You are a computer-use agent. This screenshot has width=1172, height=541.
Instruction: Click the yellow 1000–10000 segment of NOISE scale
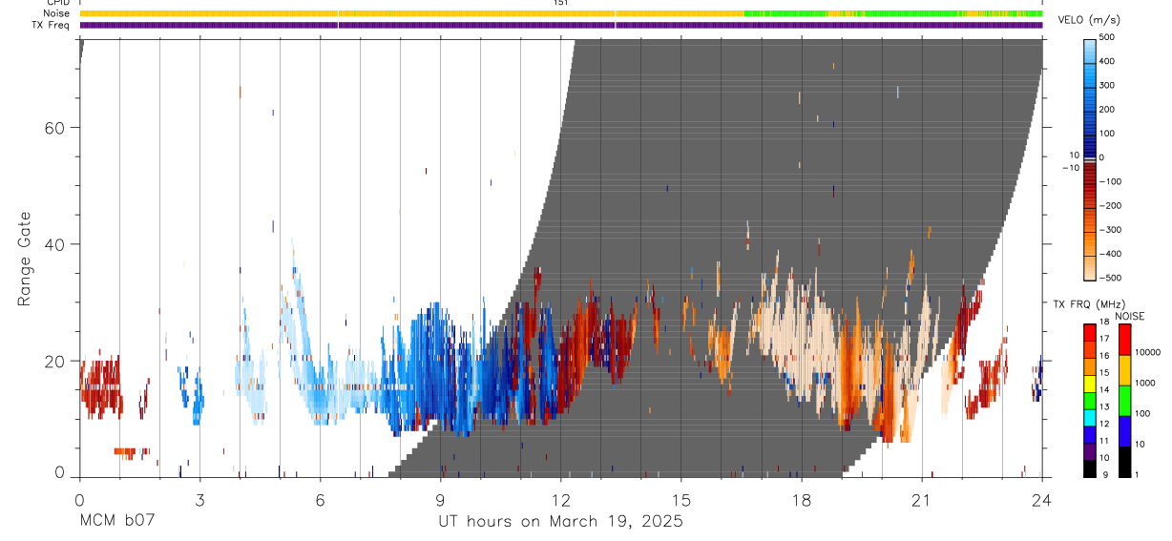pyautogui.click(x=1125, y=369)
